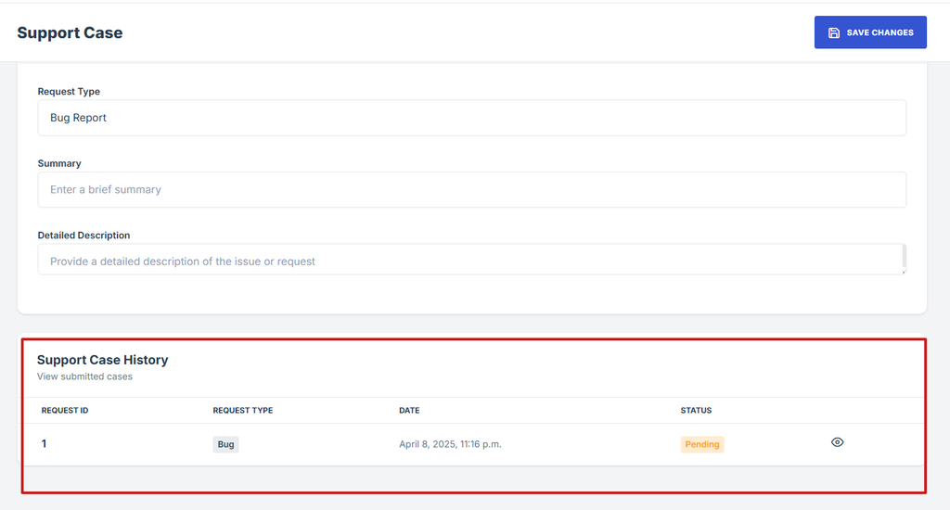
Task: Click the Date column header
Action: (409, 410)
